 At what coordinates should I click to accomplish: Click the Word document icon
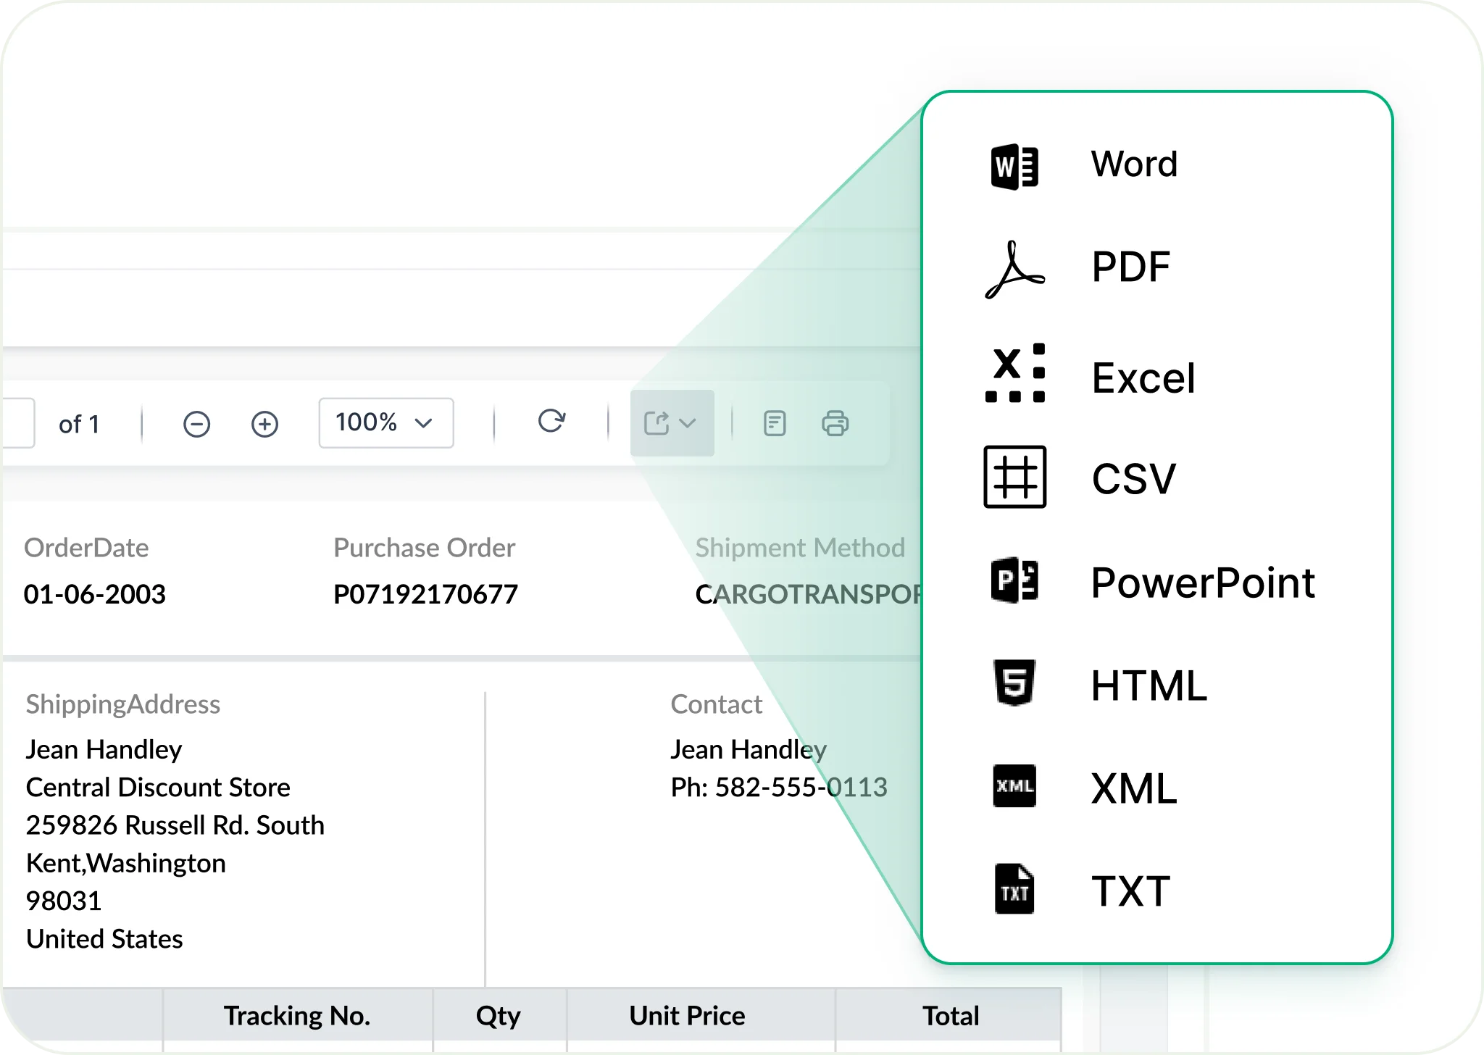(x=1014, y=166)
